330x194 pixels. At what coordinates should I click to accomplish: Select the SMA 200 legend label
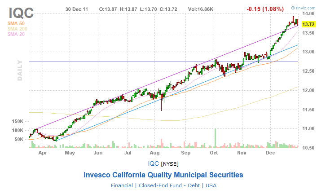18,29
